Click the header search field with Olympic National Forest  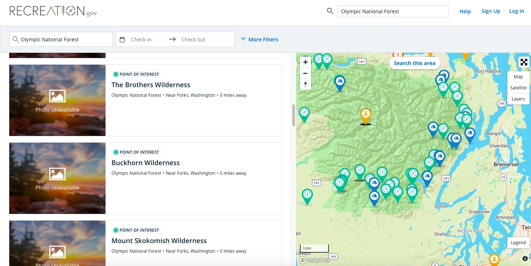pyautogui.click(x=393, y=11)
